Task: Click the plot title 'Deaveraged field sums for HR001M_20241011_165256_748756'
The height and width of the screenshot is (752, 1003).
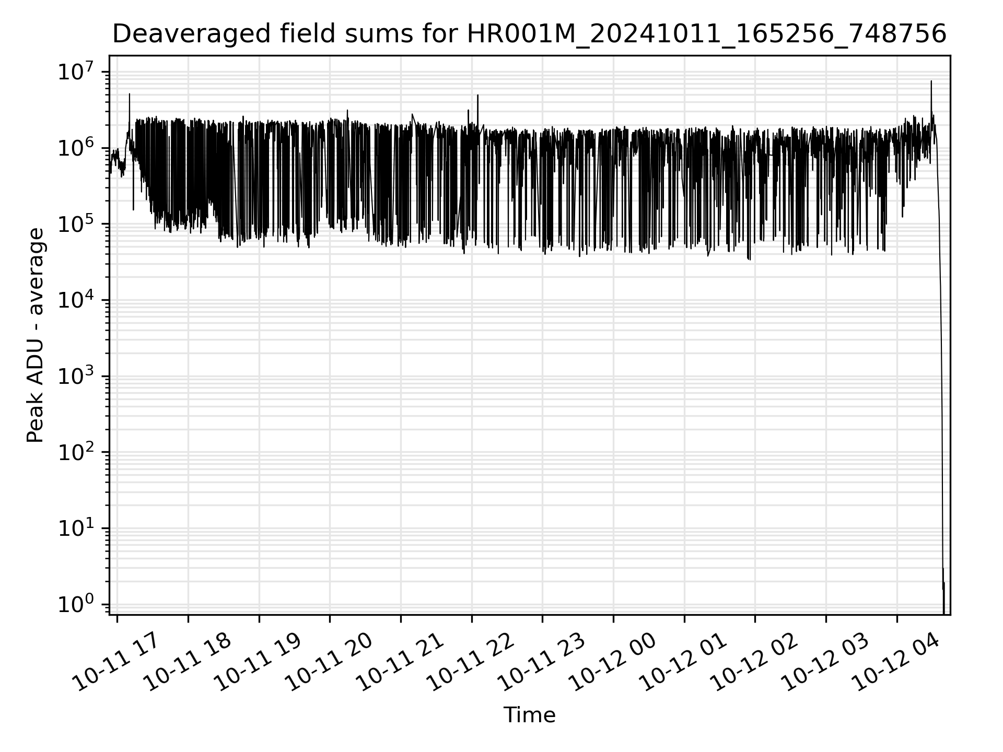Action: (529, 34)
